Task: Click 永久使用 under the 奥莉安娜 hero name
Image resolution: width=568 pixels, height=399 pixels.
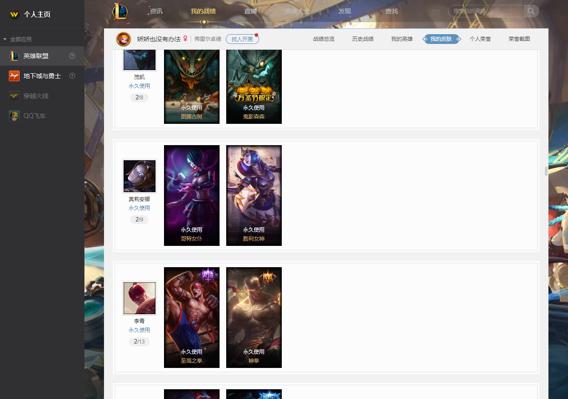Action: click(140, 208)
